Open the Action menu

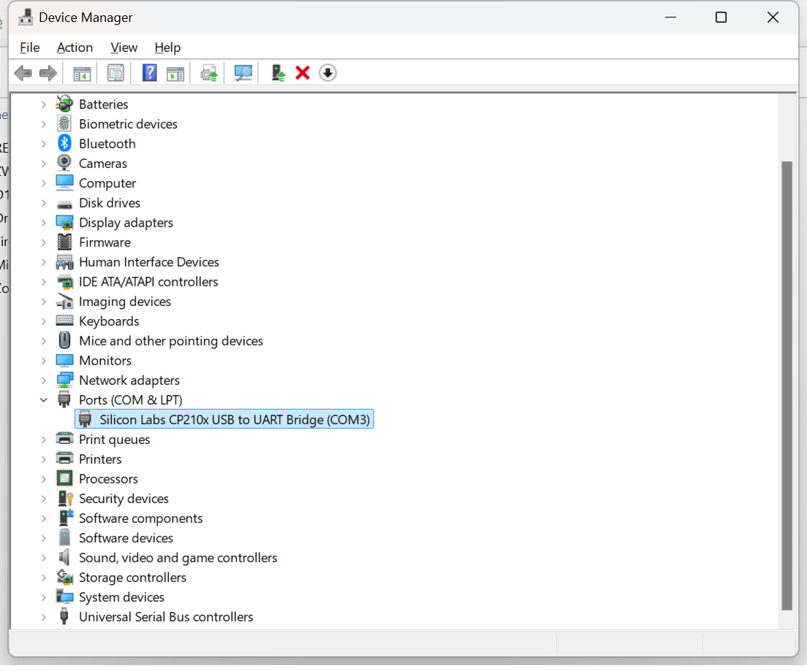point(75,47)
